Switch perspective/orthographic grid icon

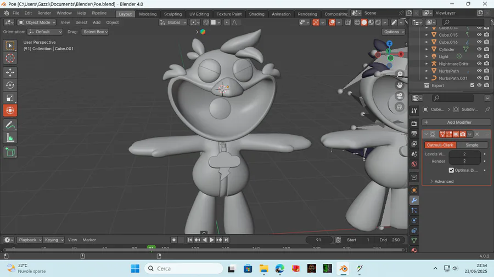pyautogui.click(x=400, y=107)
